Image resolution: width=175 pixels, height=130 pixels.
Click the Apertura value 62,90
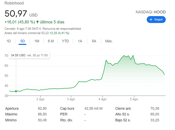(x=42, y=108)
